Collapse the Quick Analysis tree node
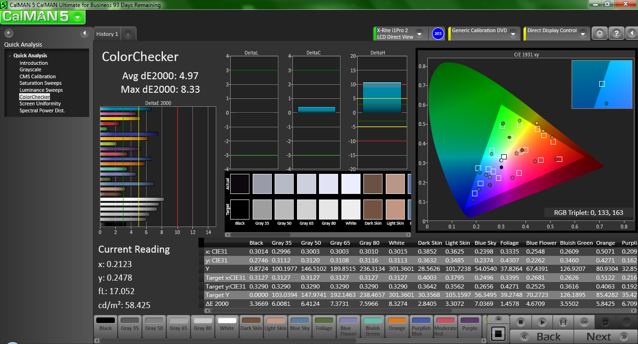Image resolution: width=638 pixels, height=344 pixels. pos(9,56)
